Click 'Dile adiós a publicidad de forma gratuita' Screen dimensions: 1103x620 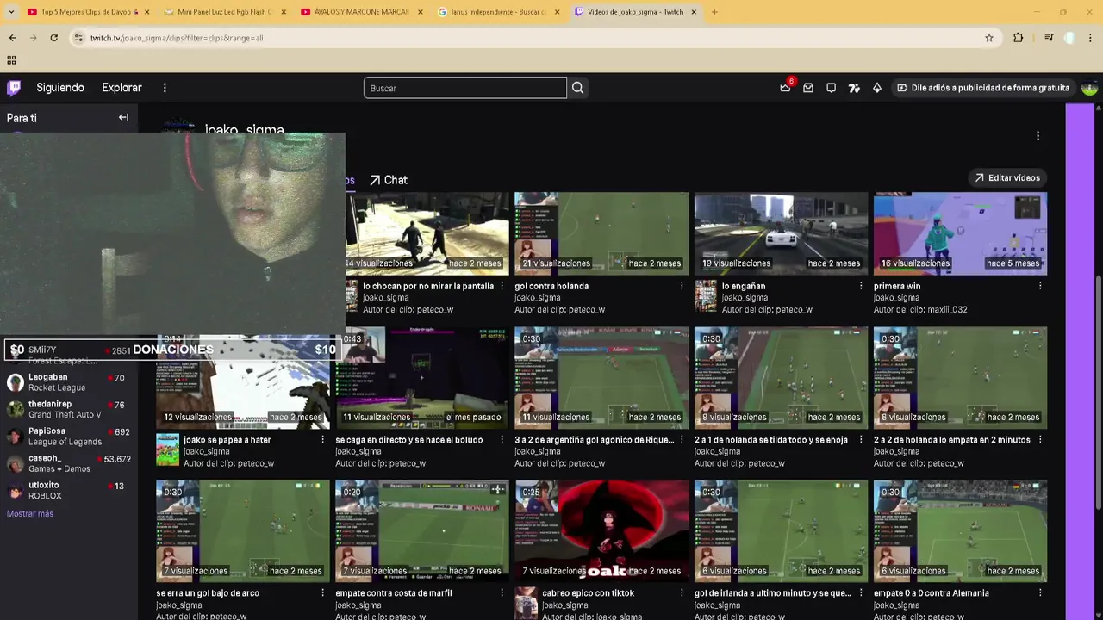pos(983,88)
